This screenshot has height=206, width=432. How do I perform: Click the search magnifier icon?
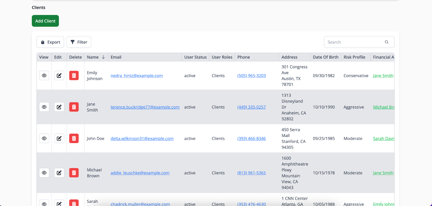[387, 42]
